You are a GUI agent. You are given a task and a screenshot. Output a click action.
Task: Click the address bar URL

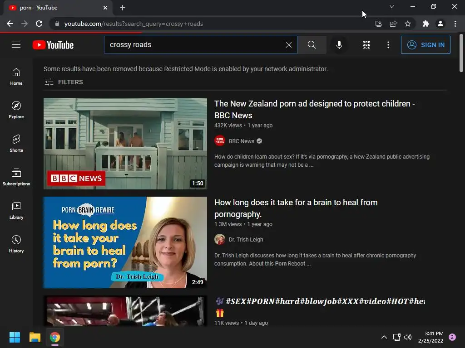point(134,24)
